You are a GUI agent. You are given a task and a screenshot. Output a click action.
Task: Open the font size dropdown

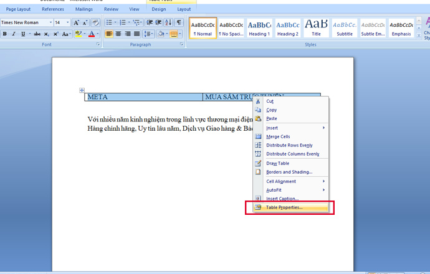[67, 22]
